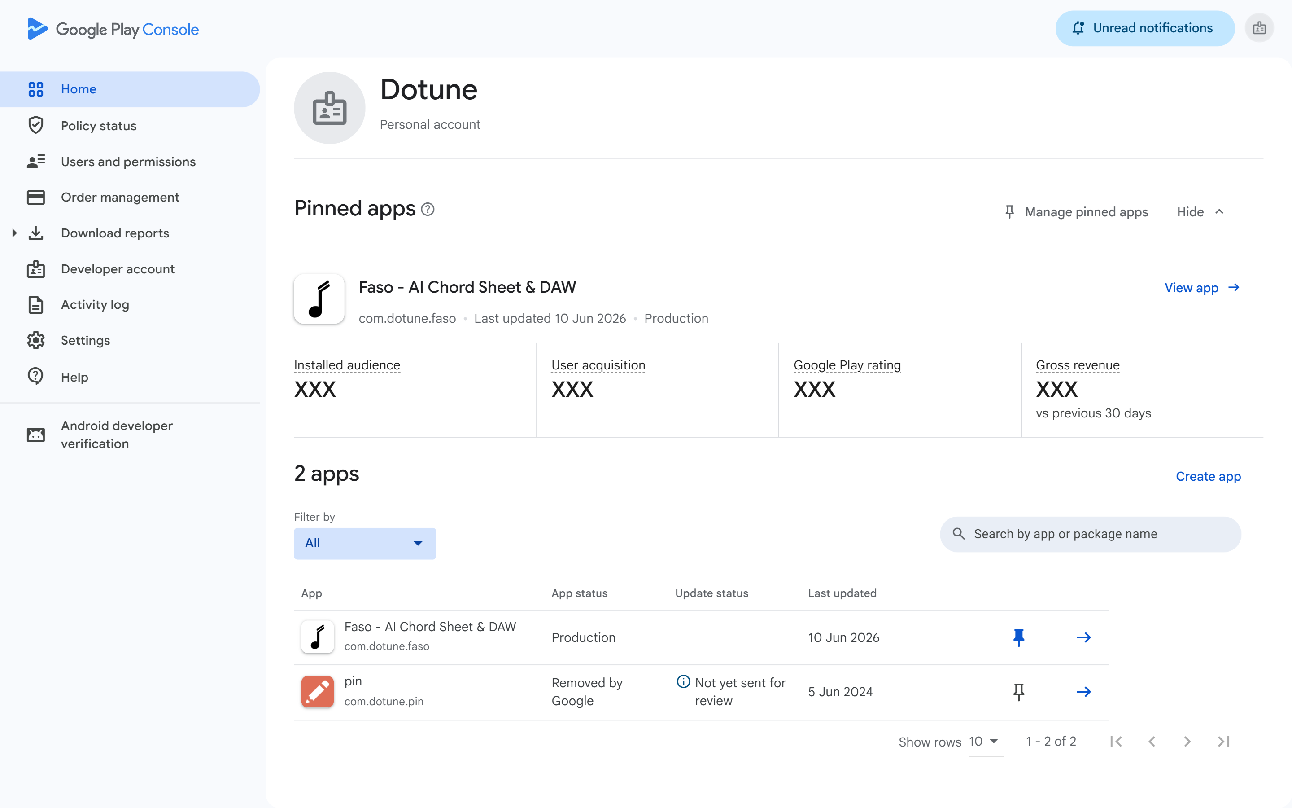1292x808 pixels.
Task: Click the Update status column header
Action: point(711,593)
